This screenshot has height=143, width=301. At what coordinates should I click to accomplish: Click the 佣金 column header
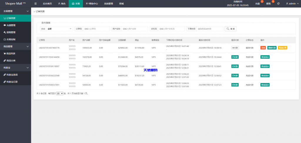click(137, 40)
